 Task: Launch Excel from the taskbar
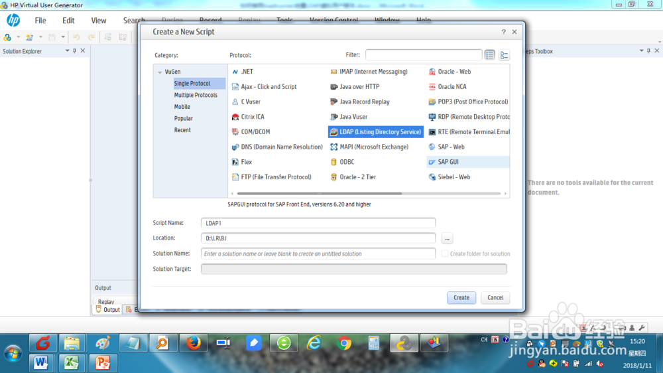[x=72, y=363]
